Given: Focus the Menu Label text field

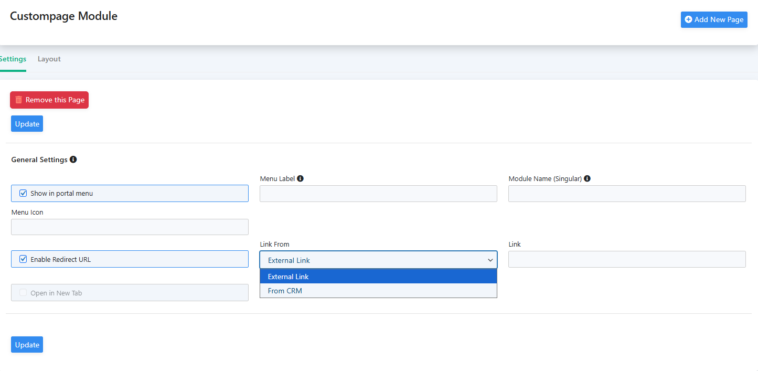Looking at the screenshot, I should click(378, 194).
